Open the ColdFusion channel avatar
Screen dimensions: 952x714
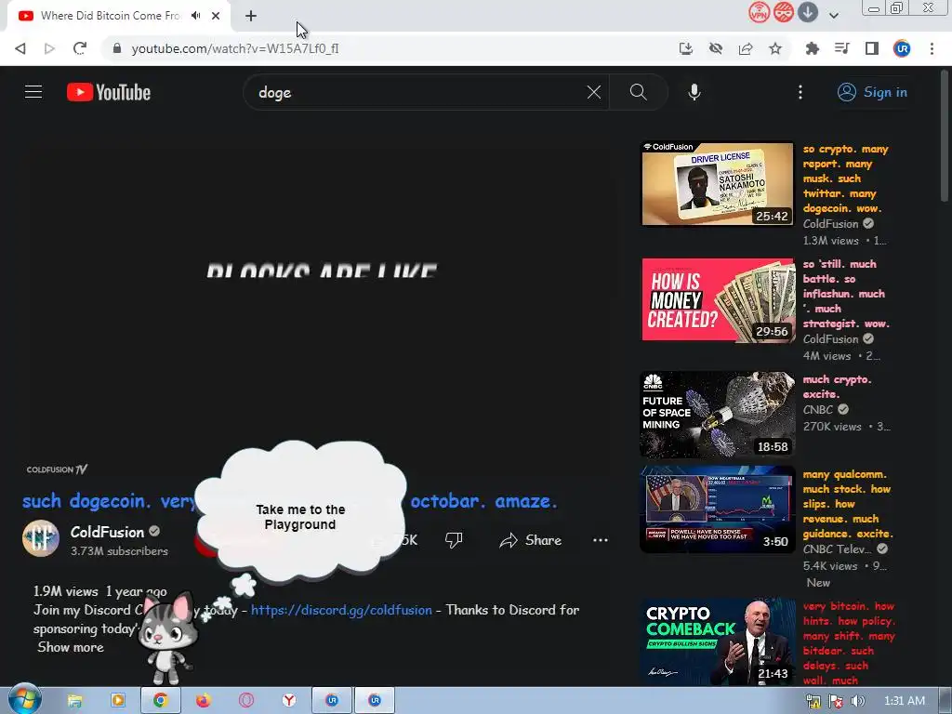point(41,538)
